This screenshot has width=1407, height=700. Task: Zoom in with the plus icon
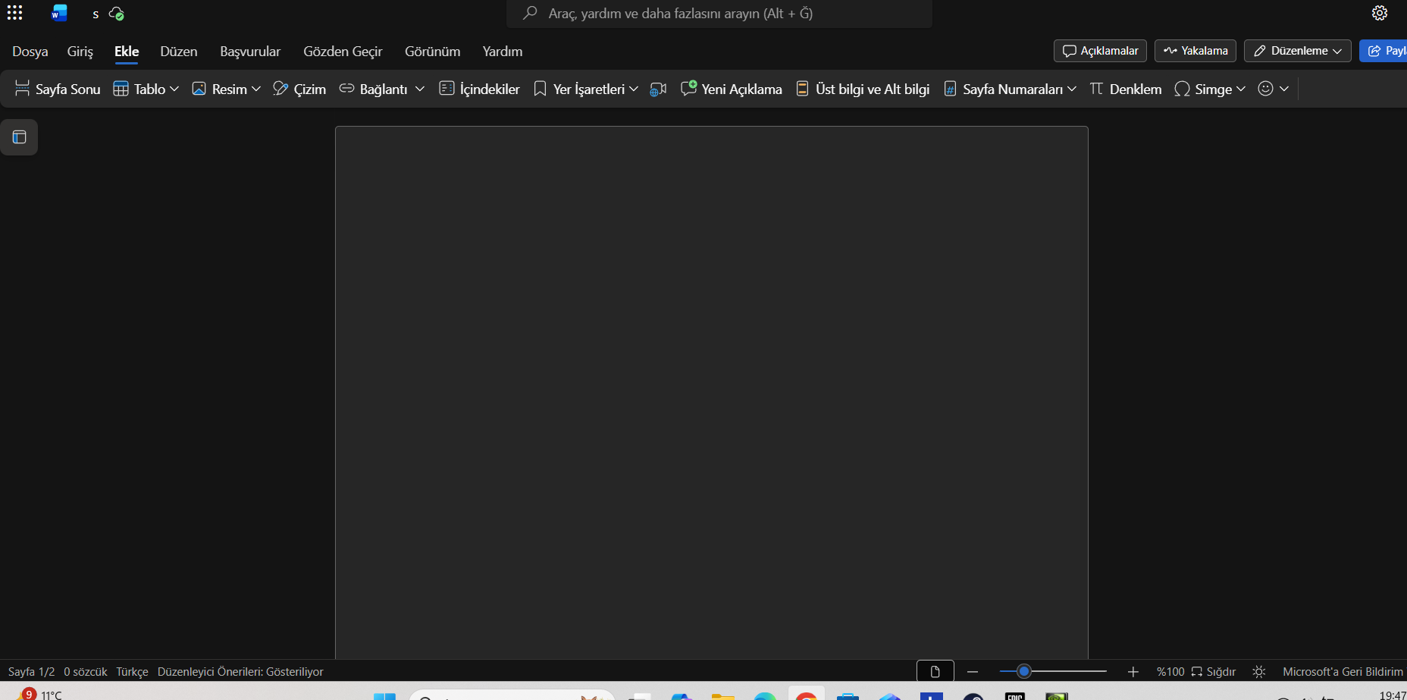(x=1133, y=672)
